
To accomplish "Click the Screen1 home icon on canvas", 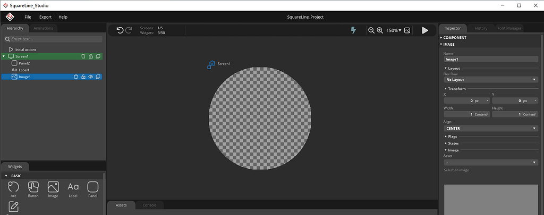I will click(x=211, y=64).
